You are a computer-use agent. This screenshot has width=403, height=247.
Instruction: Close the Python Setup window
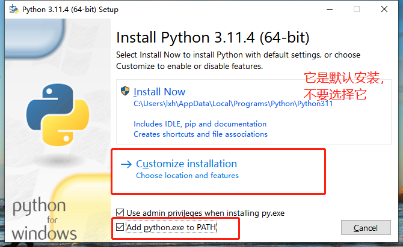click(x=384, y=9)
